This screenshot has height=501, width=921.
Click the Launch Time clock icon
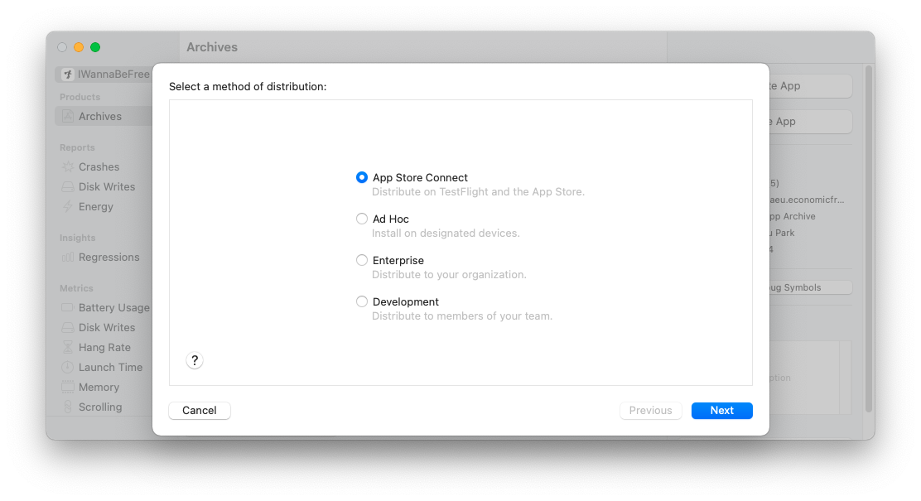(68, 368)
